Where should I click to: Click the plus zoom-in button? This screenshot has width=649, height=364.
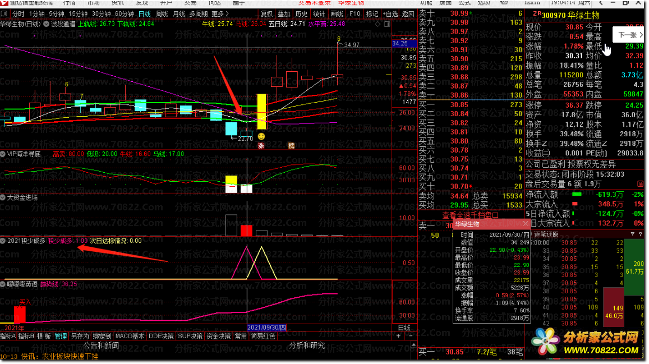[399, 336]
